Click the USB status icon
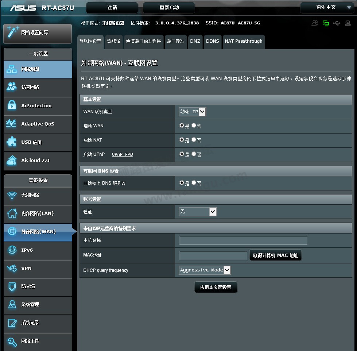 coord(337,23)
